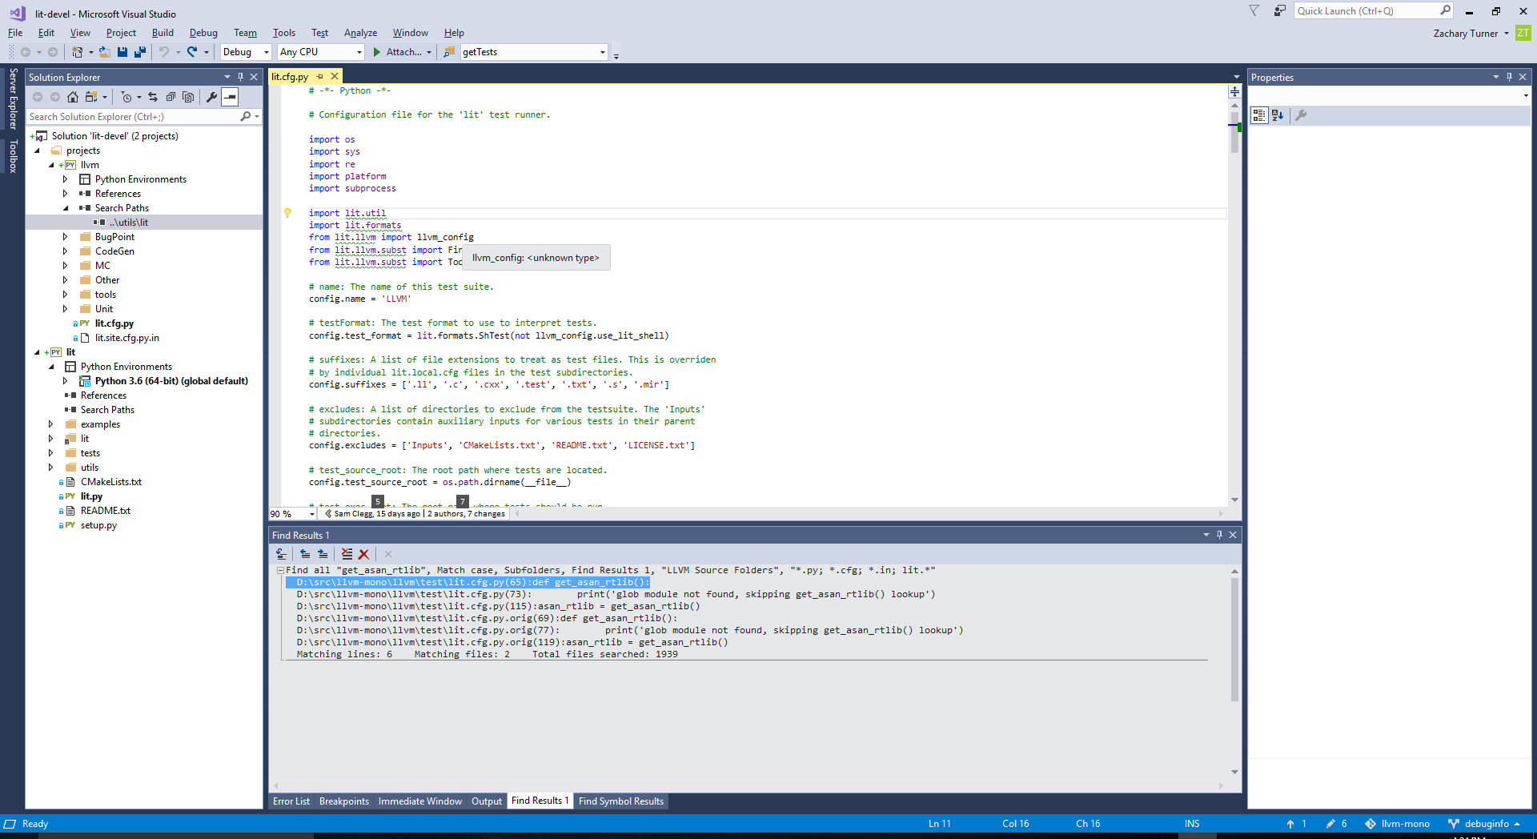Toggle the pin on lit.cfg.py tab
Image resolution: width=1537 pixels, height=839 pixels.
tap(319, 77)
